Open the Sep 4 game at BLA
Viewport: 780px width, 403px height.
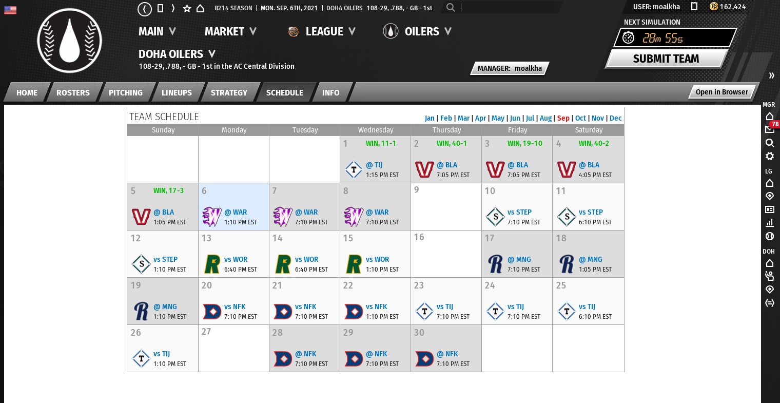click(593, 165)
